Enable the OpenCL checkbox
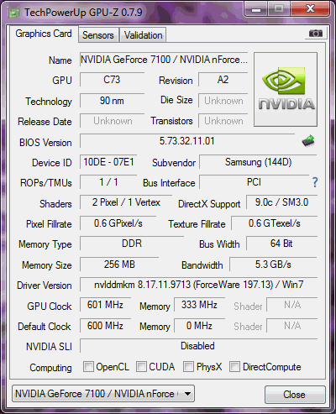This screenshot has width=336, height=414. click(x=88, y=366)
